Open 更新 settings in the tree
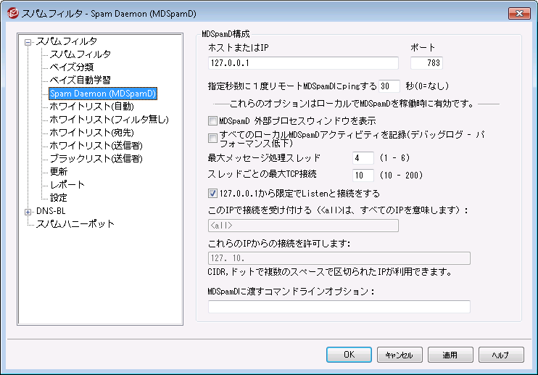Screen dimensions: 538x375 coord(59,172)
